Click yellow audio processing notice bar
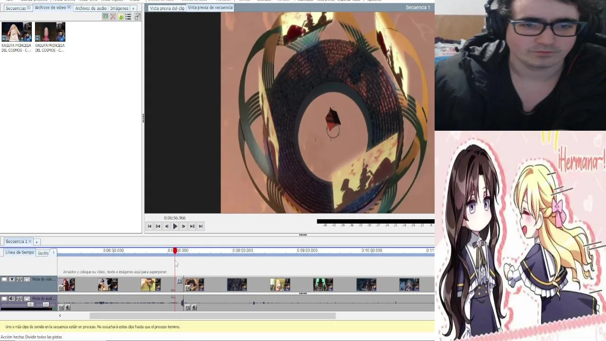 (217, 327)
